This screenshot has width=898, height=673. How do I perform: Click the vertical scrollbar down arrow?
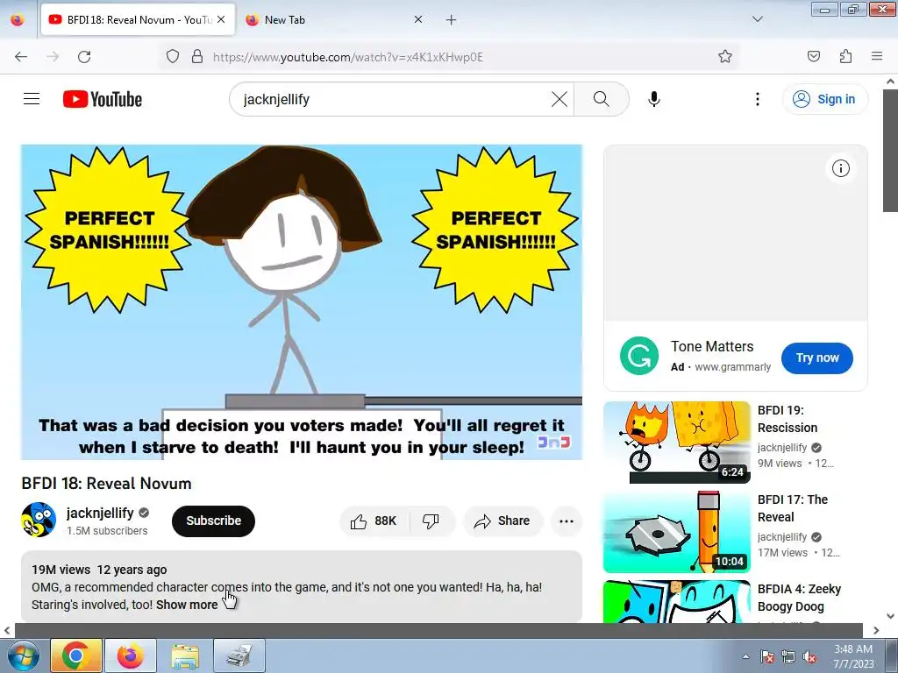tap(890, 616)
